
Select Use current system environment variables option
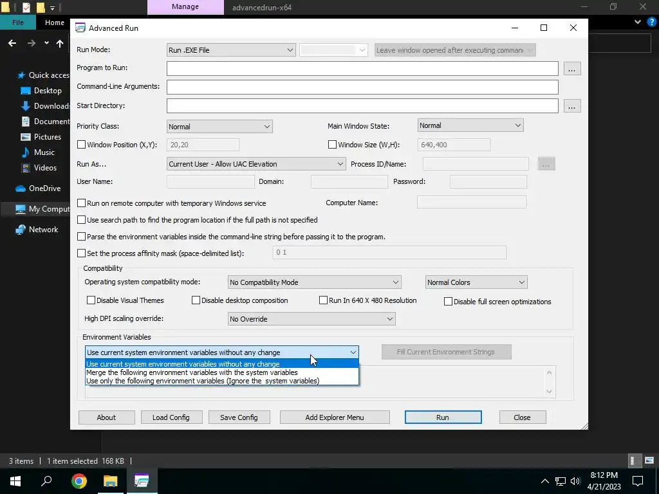[222, 364]
